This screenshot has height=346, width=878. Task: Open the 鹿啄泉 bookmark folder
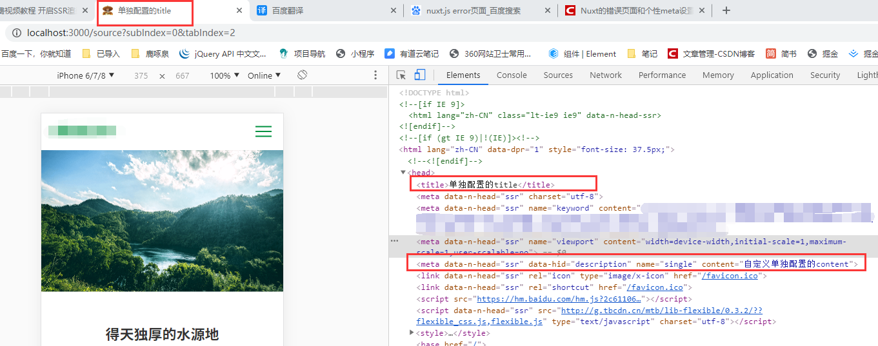150,53
